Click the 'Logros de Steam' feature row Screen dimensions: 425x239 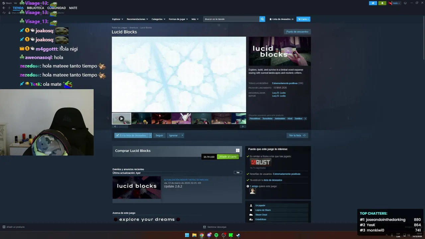pos(278,210)
